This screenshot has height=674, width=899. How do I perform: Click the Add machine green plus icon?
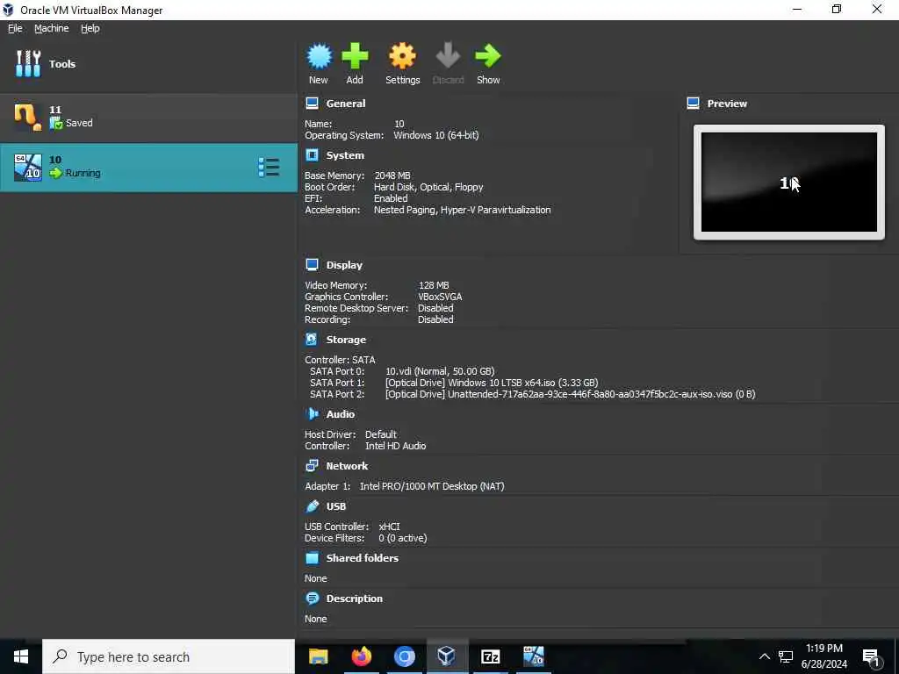click(355, 56)
